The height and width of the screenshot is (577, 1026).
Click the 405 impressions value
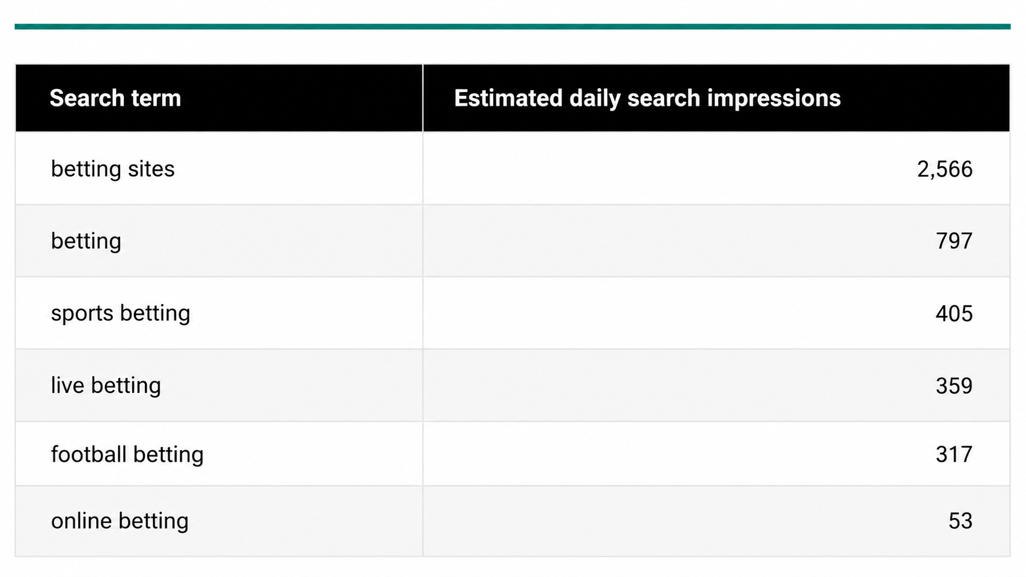tap(954, 313)
